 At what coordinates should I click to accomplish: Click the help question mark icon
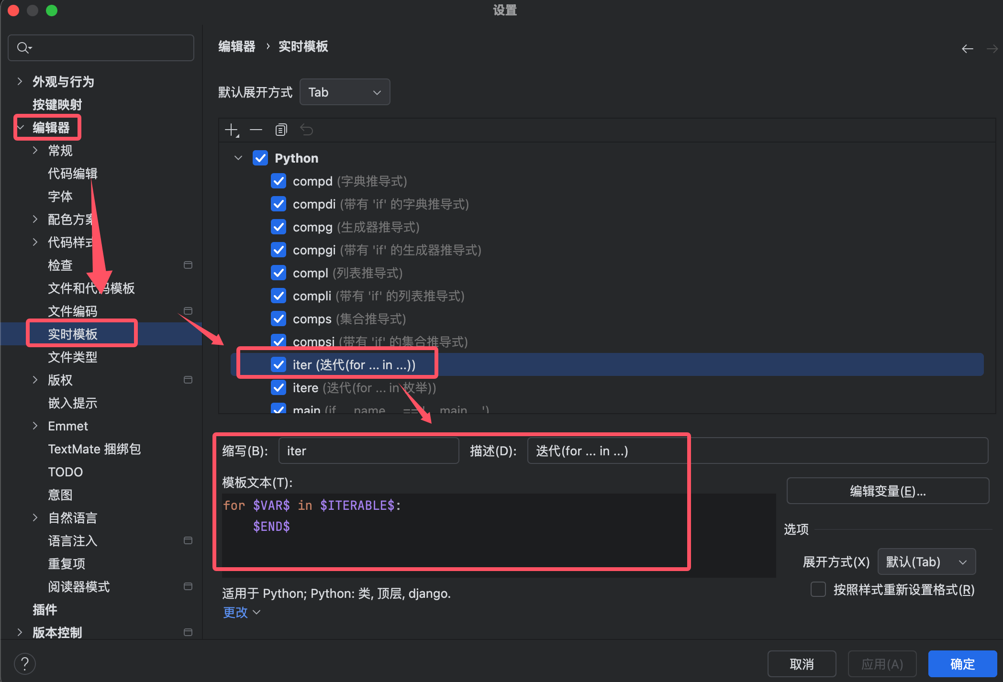pos(25,664)
